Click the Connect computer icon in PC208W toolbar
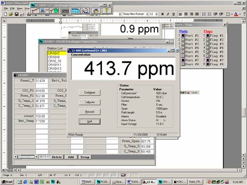 tap(45, 11)
